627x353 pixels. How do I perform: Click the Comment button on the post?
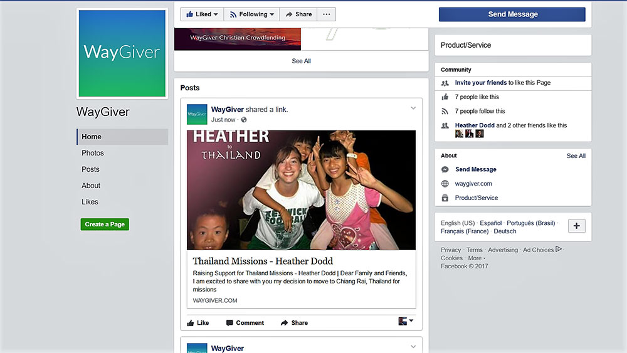click(x=245, y=323)
